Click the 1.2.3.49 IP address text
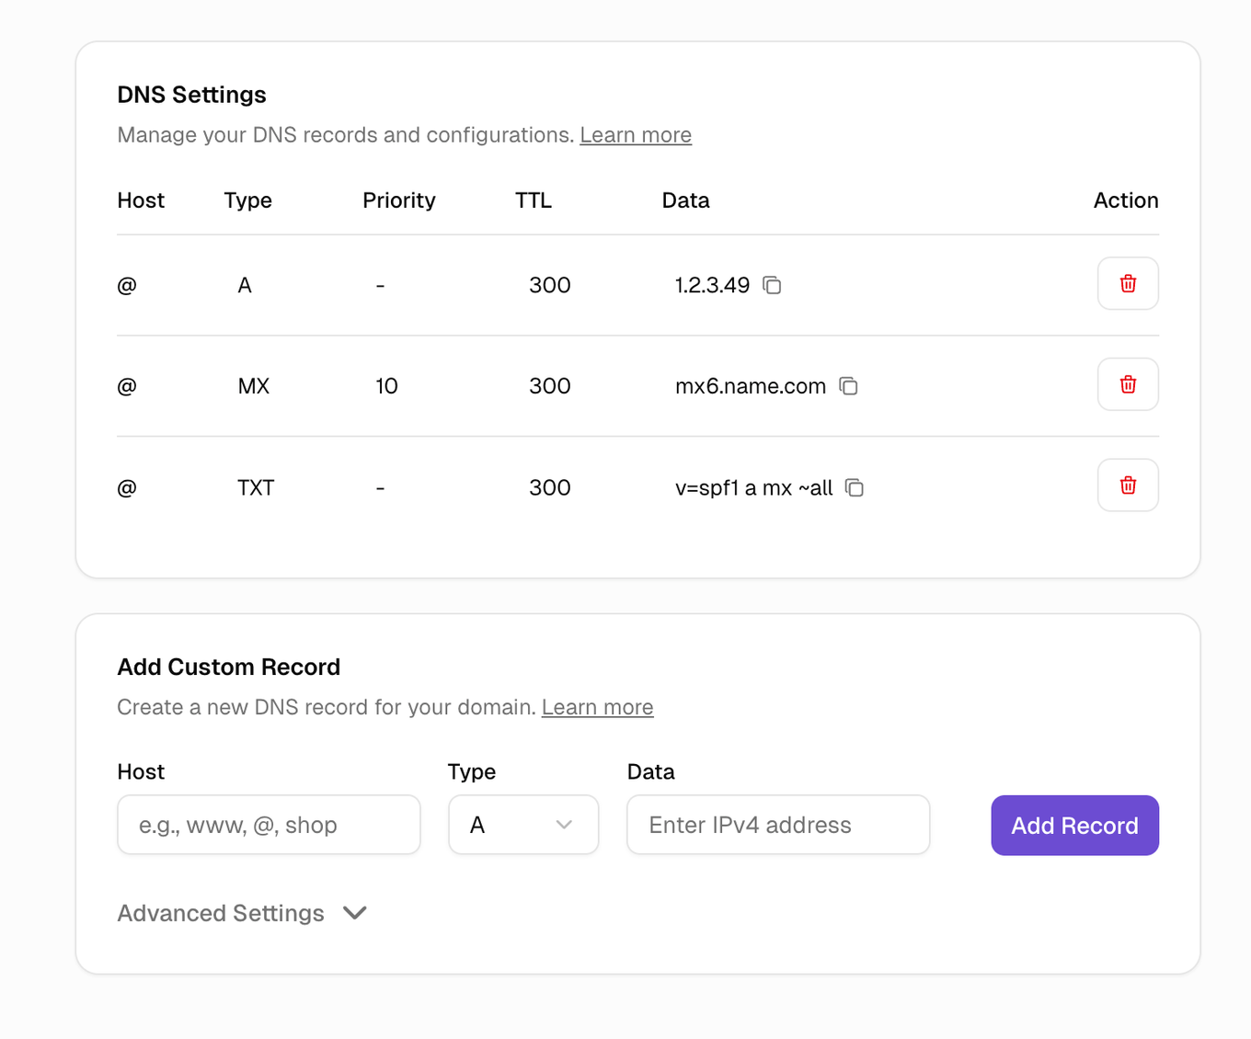1251x1039 pixels. pyautogui.click(x=712, y=285)
